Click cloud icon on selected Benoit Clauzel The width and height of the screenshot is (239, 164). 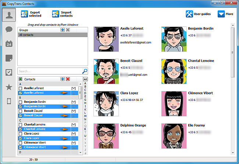[x=74, y=116]
